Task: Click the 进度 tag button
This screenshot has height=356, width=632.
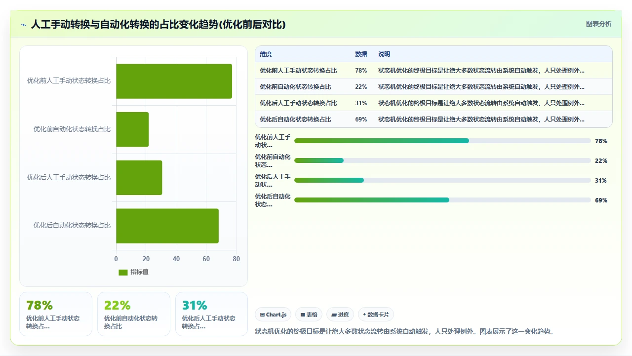Action: [340, 315]
